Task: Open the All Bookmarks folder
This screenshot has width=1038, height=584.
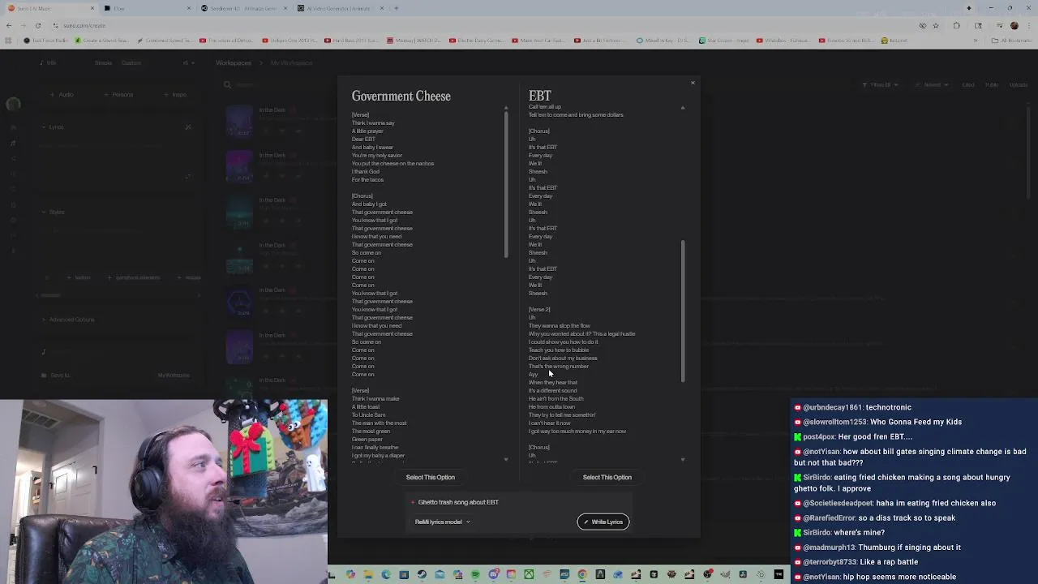Action: [x=1011, y=41]
